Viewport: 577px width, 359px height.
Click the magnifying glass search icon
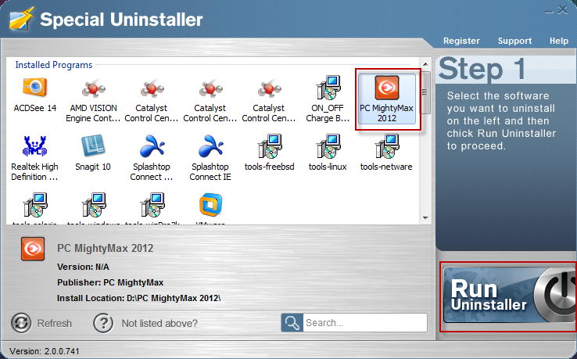tap(292, 323)
